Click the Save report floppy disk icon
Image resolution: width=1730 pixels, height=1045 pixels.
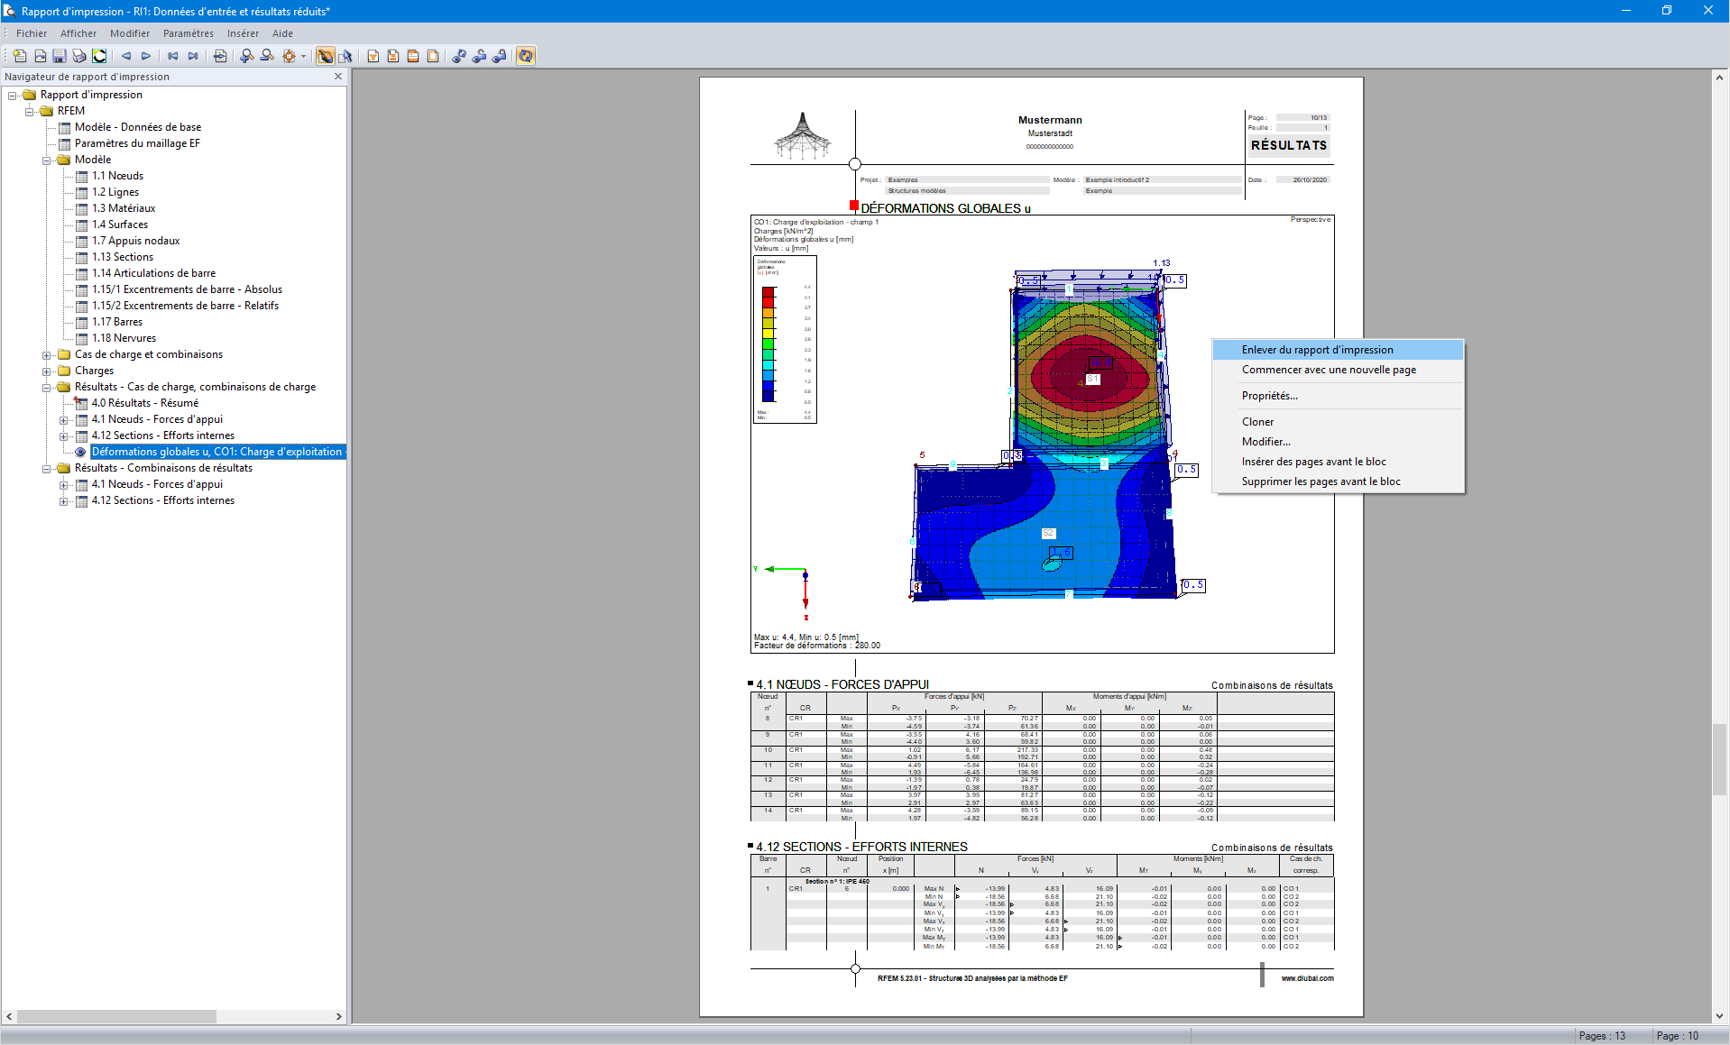60,56
